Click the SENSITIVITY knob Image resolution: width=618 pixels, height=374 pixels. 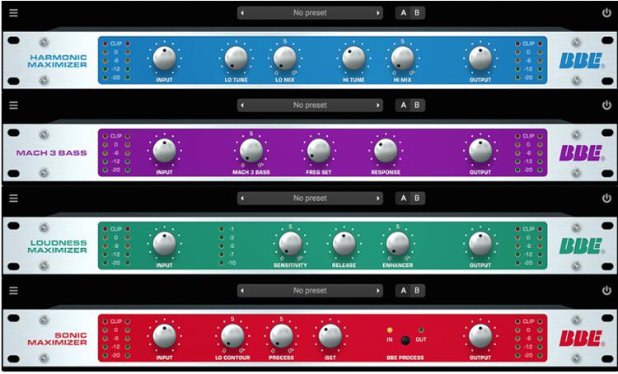pos(291,244)
